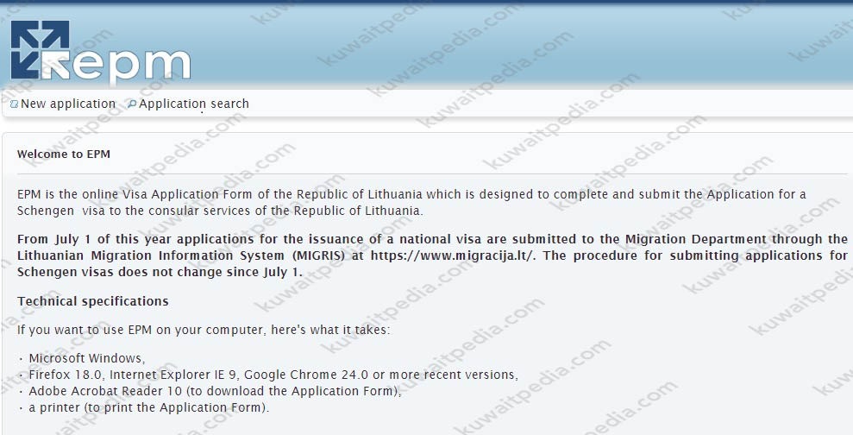The height and width of the screenshot is (435, 853).
Task: Click the bold paragraph starting 'From July 1'
Action: click(x=432, y=255)
